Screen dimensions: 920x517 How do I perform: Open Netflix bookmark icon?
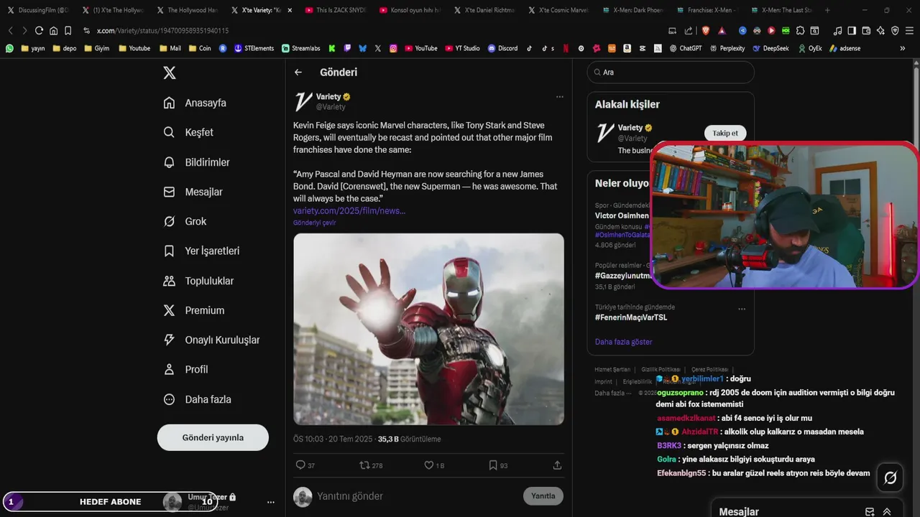(x=566, y=48)
